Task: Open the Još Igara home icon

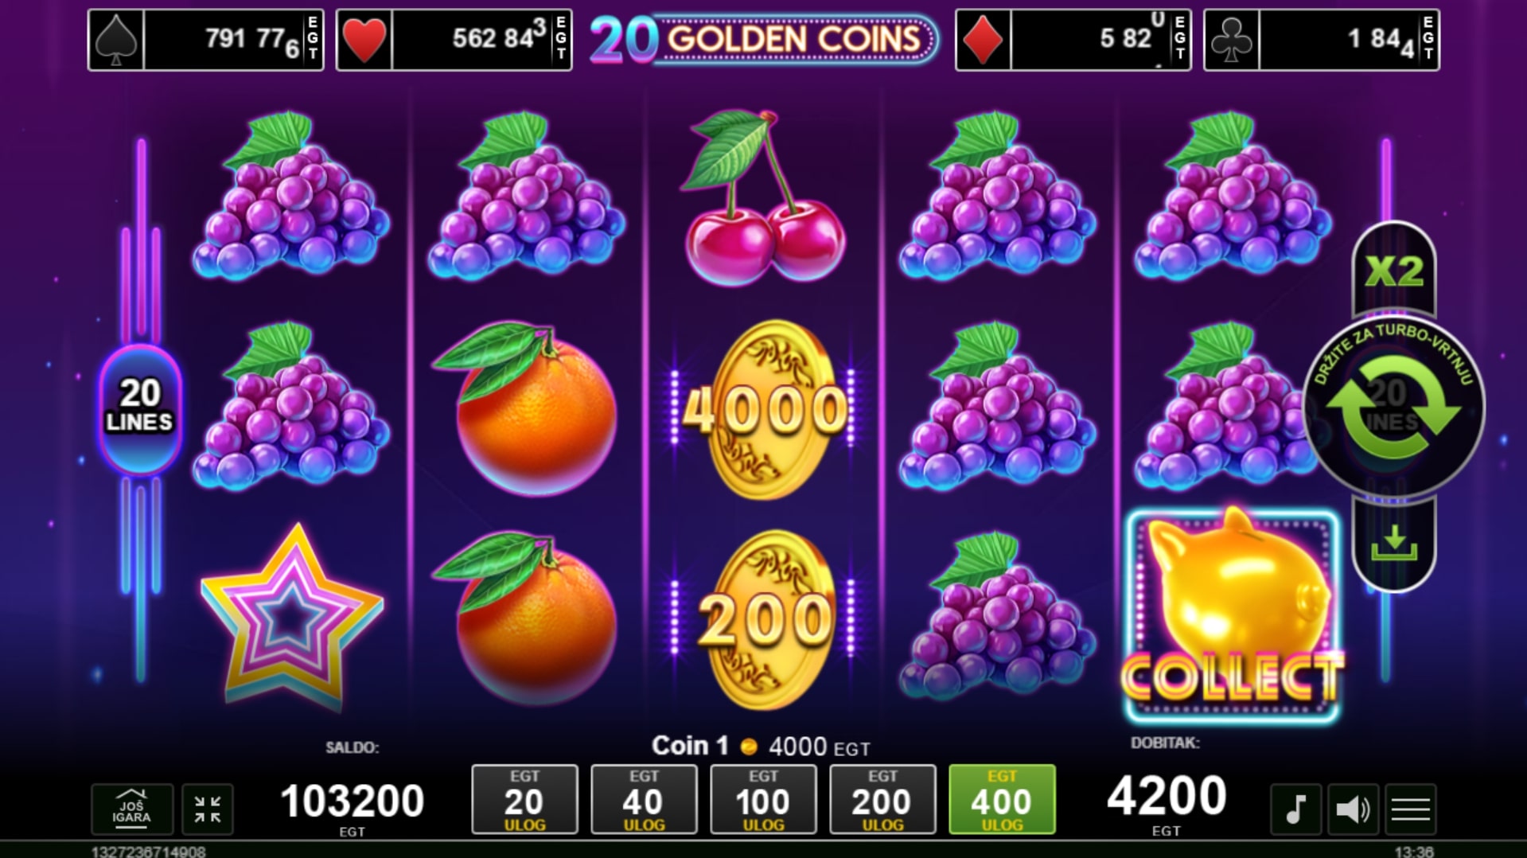Action: point(132,809)
